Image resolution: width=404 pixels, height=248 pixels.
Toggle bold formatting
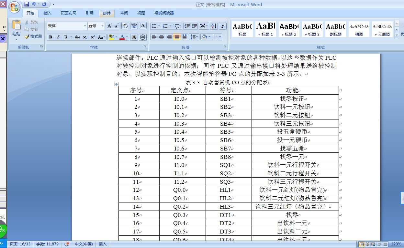click(x=50, y=37)
